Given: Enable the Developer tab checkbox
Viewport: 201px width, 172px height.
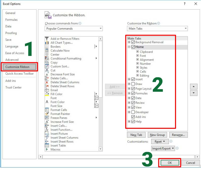Looking at the screenshot, I should pyautogui.click(x=133, y=112).
